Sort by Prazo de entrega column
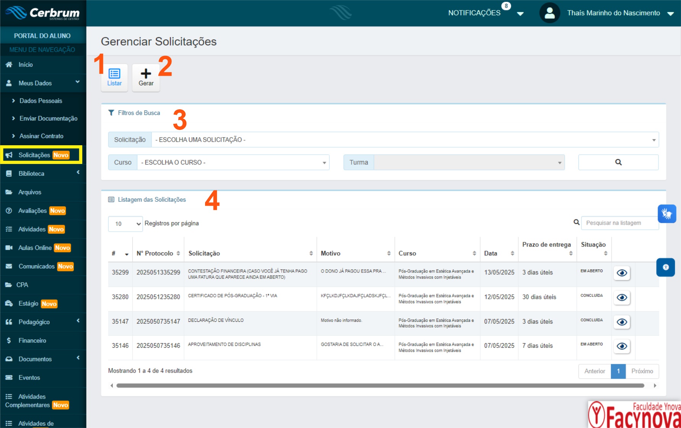Screen dimensions: 681x428 (547, 249)
